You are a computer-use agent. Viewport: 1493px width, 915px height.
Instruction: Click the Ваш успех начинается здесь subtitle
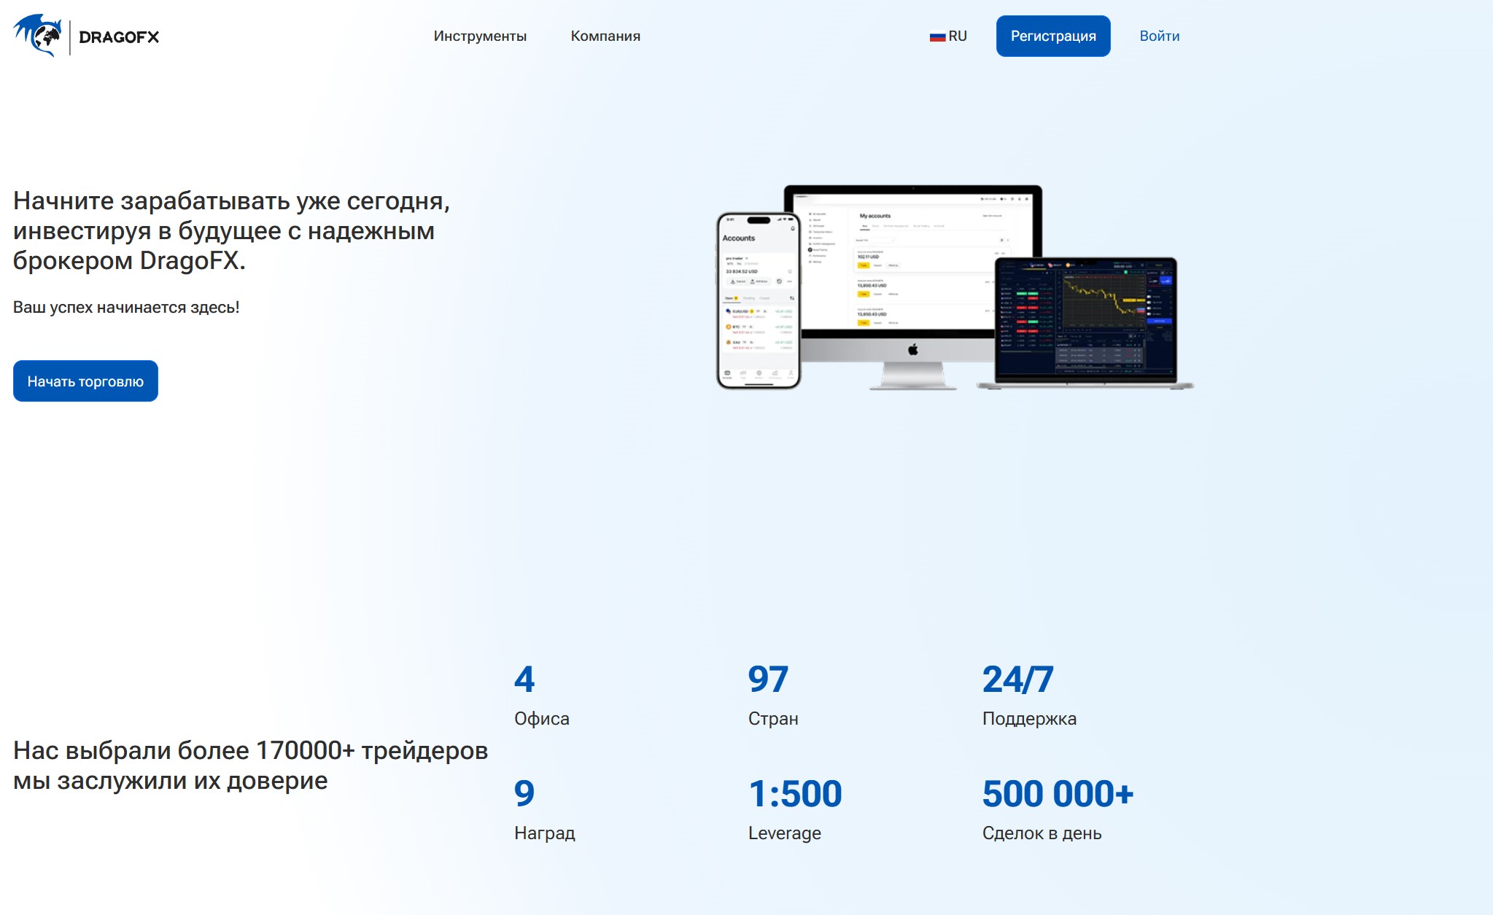pyautogui.click(x=126, y=307)
